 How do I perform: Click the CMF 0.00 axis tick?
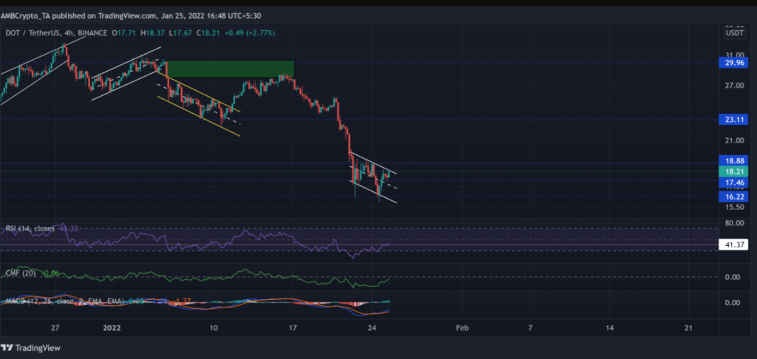point(733,277)
